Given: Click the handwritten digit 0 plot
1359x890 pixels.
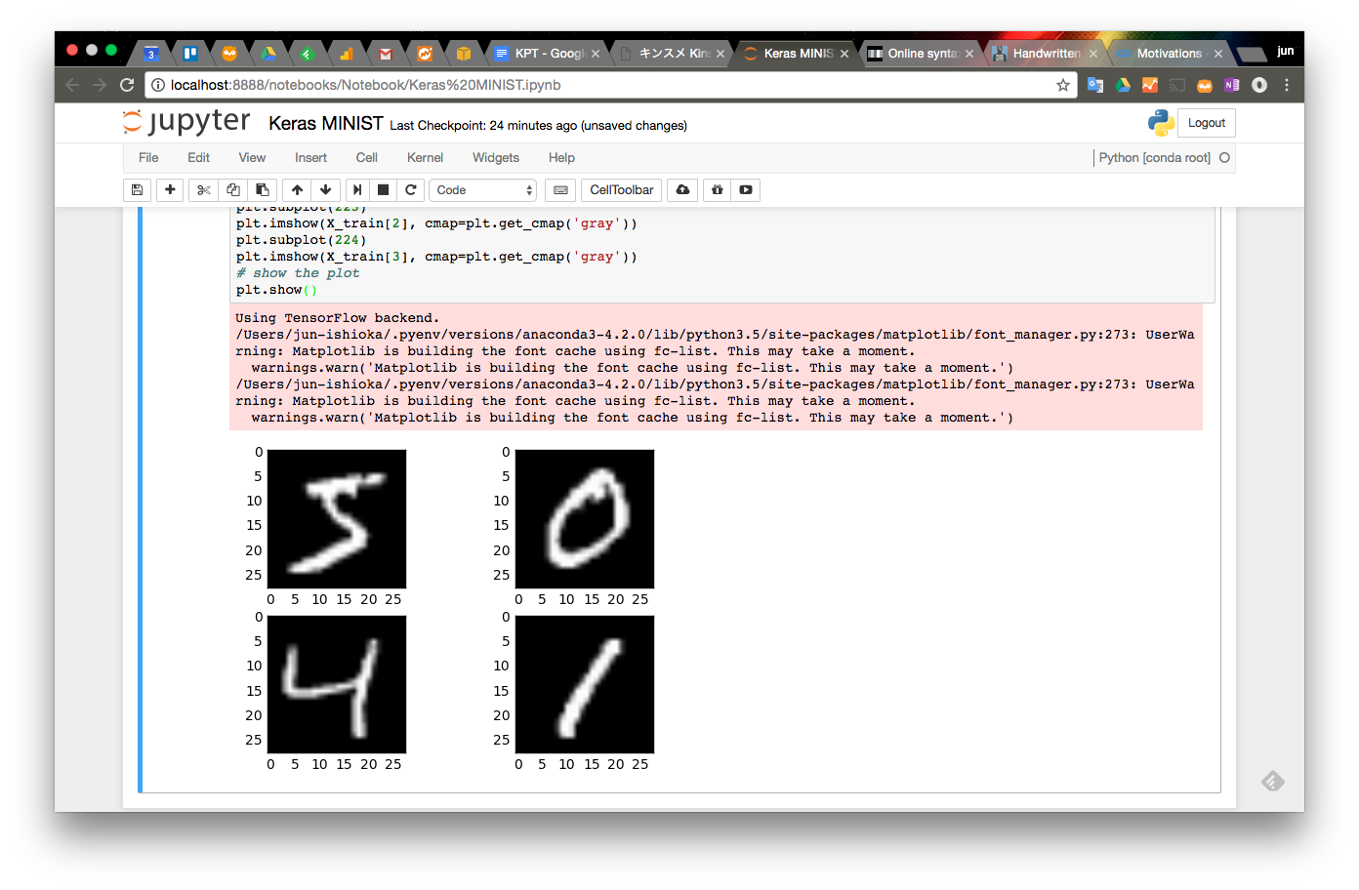Looking at the screenshot, I should click(585, 519).
